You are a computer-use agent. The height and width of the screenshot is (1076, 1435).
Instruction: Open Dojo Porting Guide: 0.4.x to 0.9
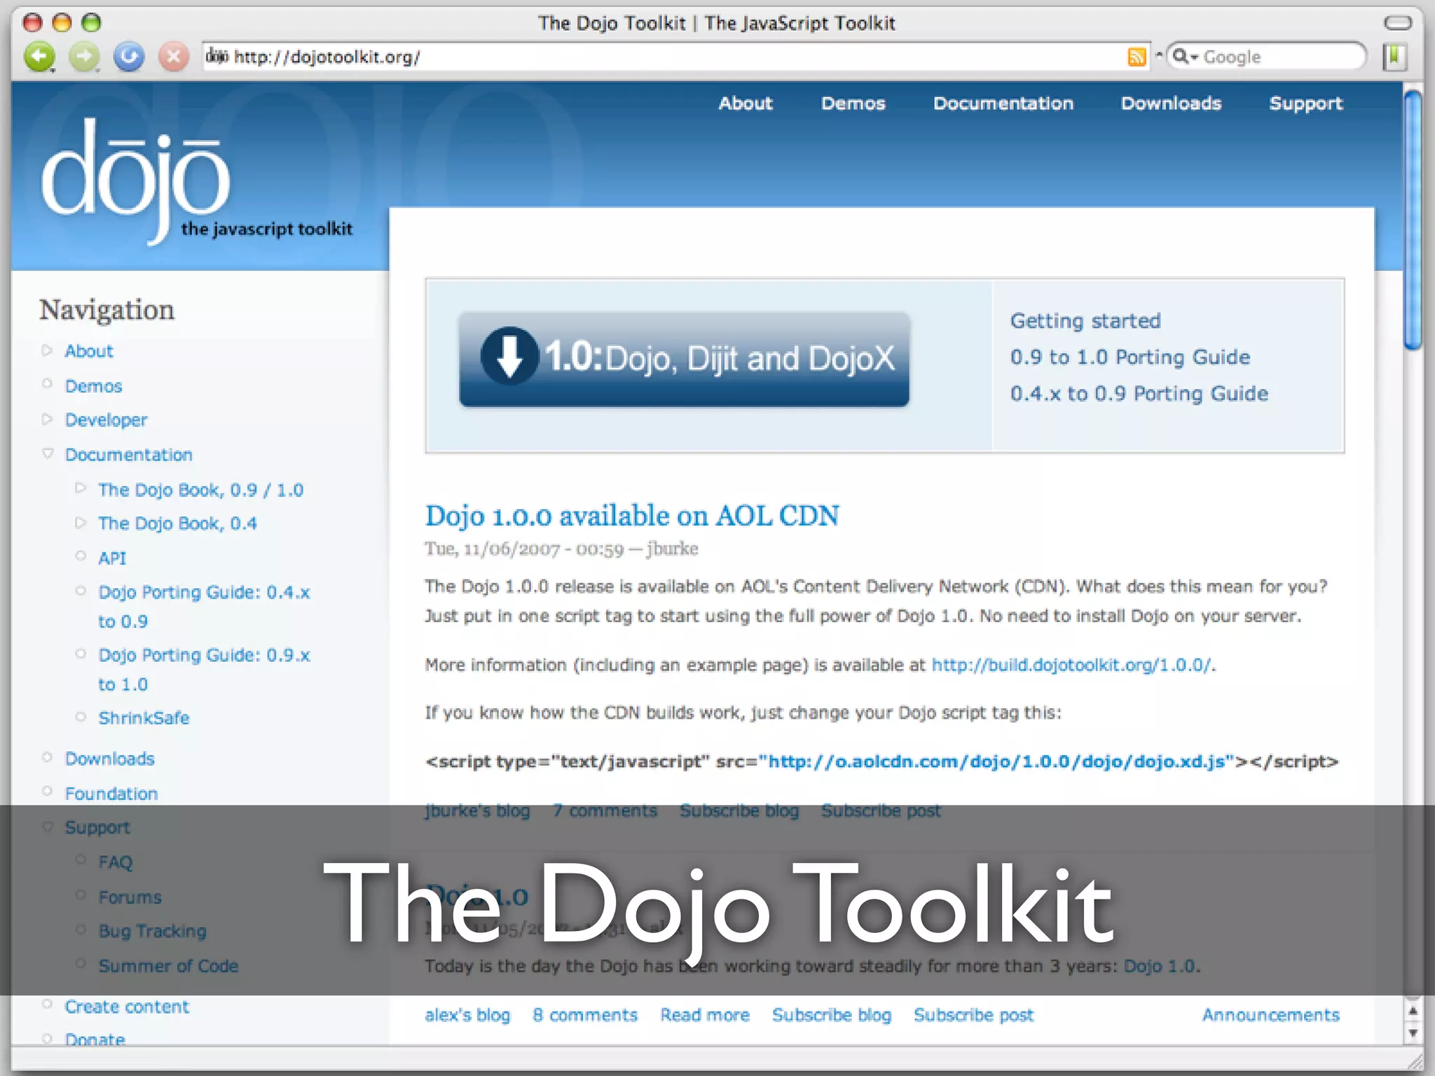pos(204,607)
